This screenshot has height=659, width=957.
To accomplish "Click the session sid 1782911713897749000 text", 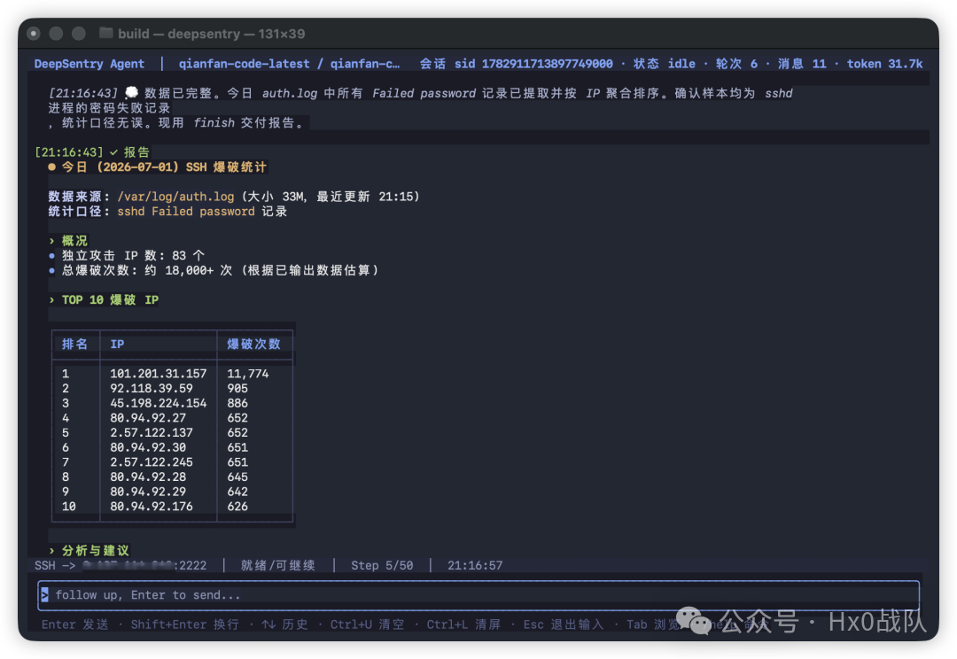I will (533, 64).
